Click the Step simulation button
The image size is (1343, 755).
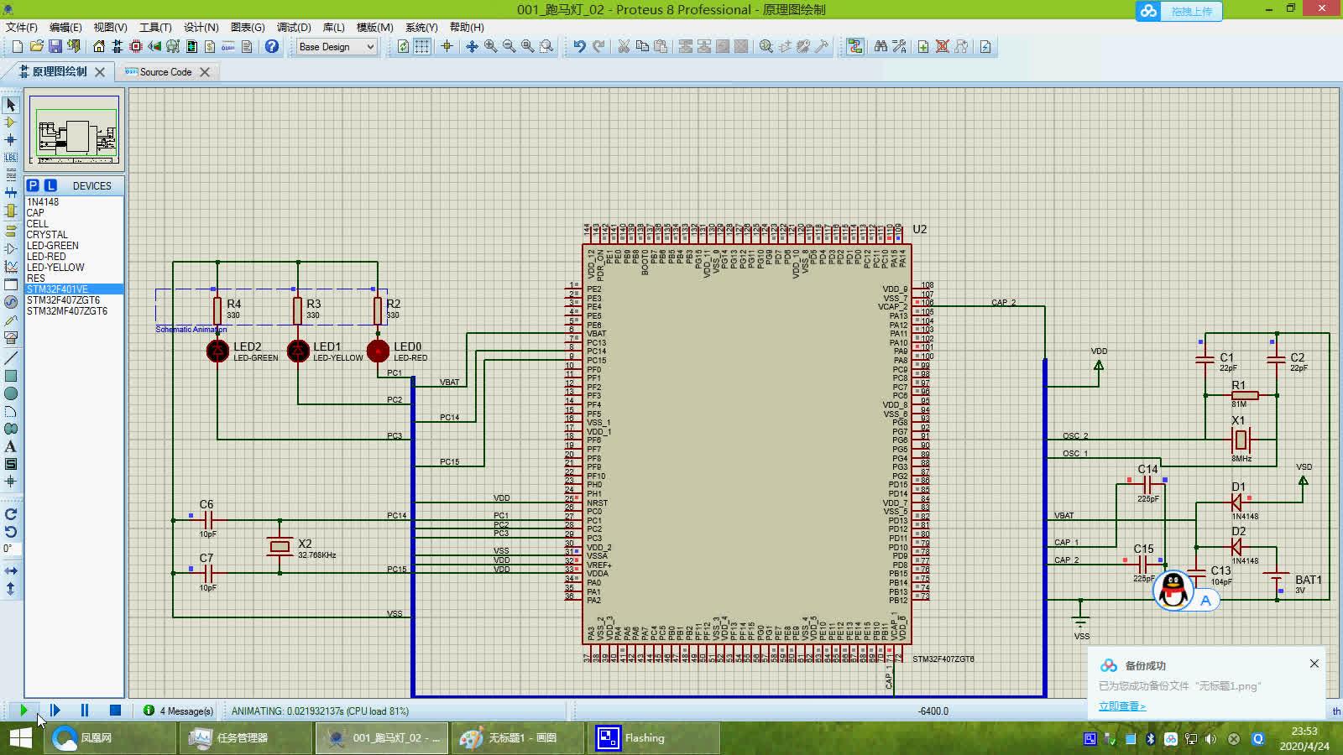(x=55, y=711)
